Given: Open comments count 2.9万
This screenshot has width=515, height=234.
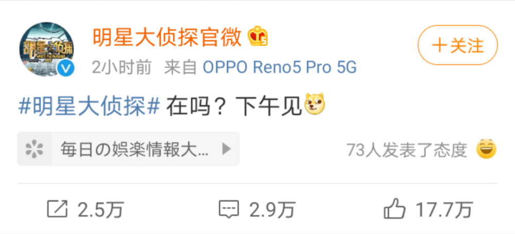Looking at the screenshot, I should [x=272, y=209].
